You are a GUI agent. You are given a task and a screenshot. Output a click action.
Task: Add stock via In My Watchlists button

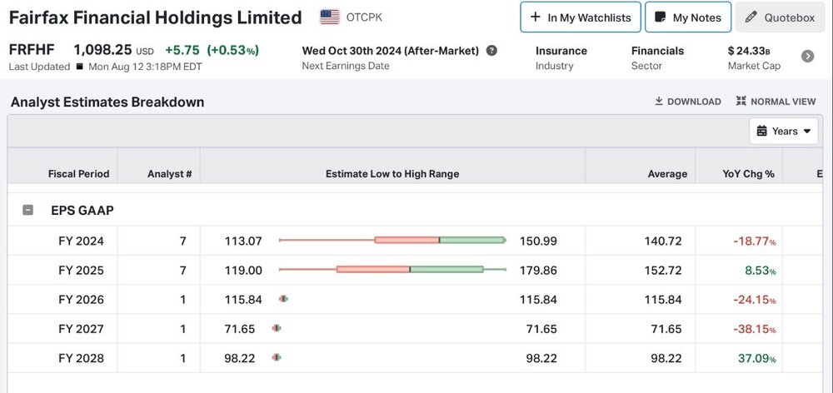[581, 17]
